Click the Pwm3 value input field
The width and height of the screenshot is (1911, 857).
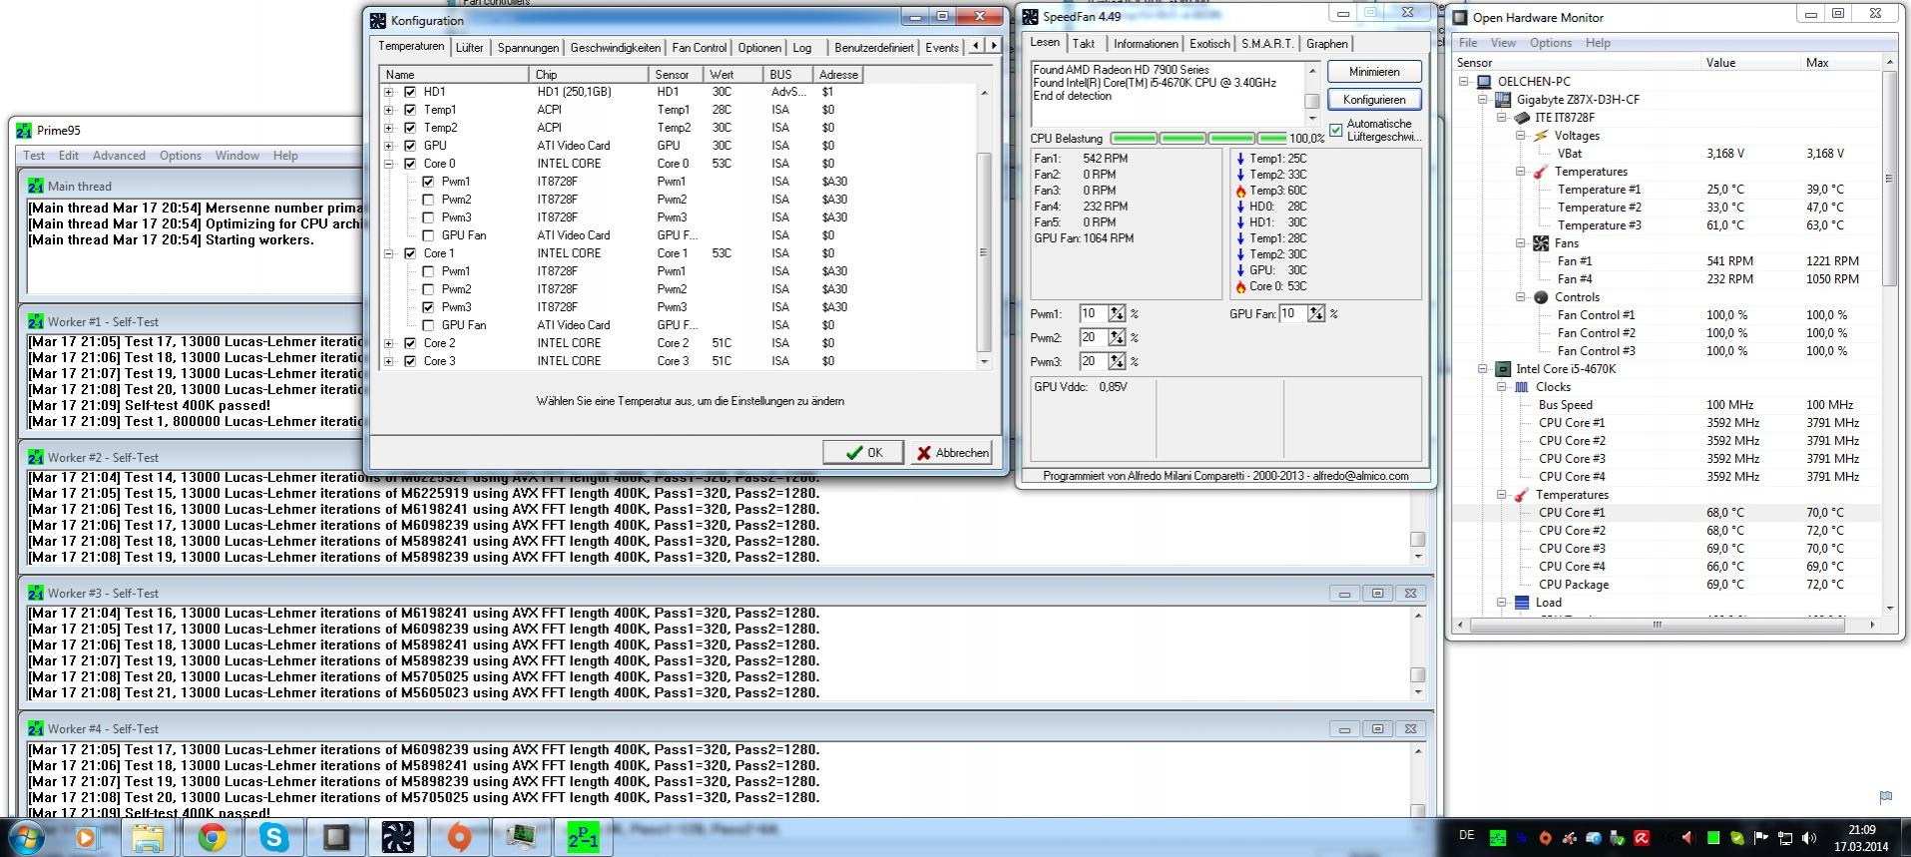point(1094,361)
